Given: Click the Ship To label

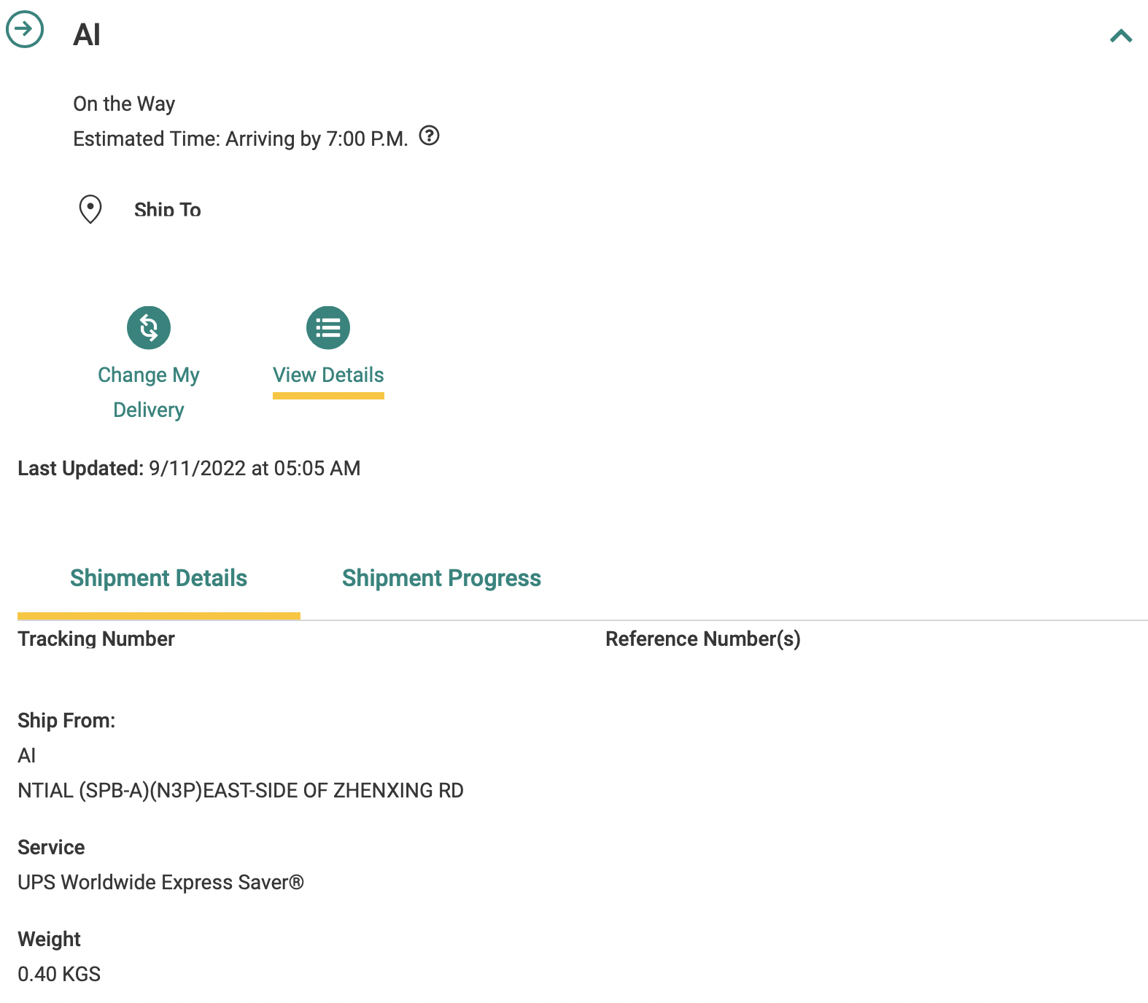Looking at the screenshot, I should tap(167, 210).
